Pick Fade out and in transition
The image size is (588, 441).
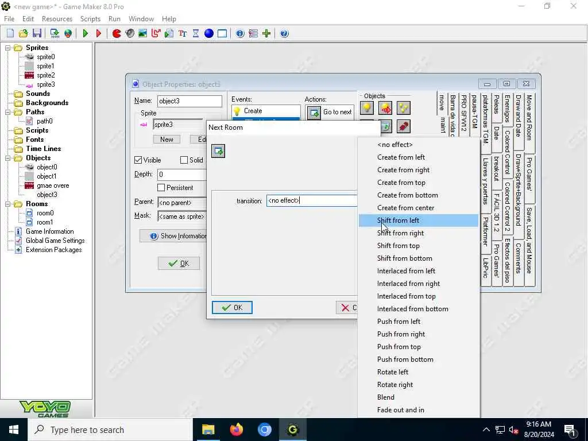(x=419, y=410)
